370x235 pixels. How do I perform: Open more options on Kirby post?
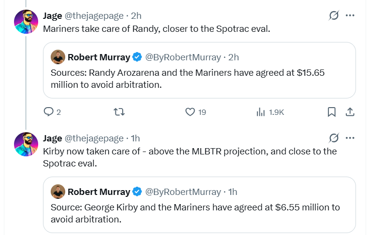tap(350, 138)
